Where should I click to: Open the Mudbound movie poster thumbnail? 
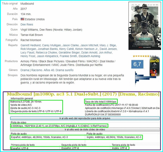(x=145, y=26)
